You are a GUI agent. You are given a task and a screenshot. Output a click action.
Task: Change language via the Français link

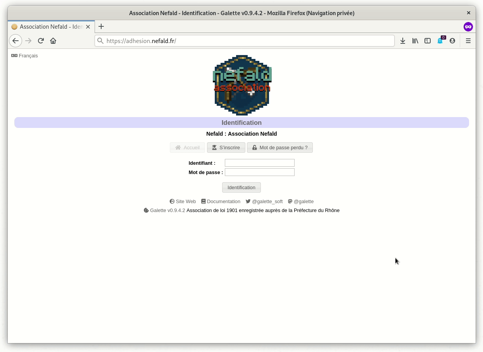pos(24,56)
